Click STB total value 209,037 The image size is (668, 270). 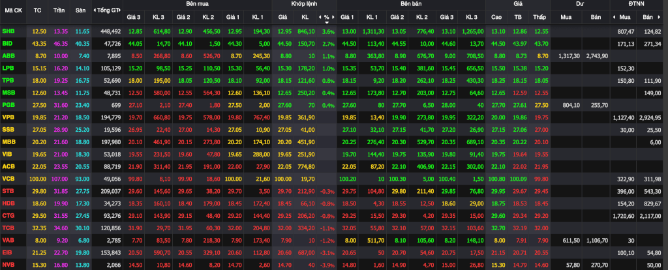pos(111,191)
